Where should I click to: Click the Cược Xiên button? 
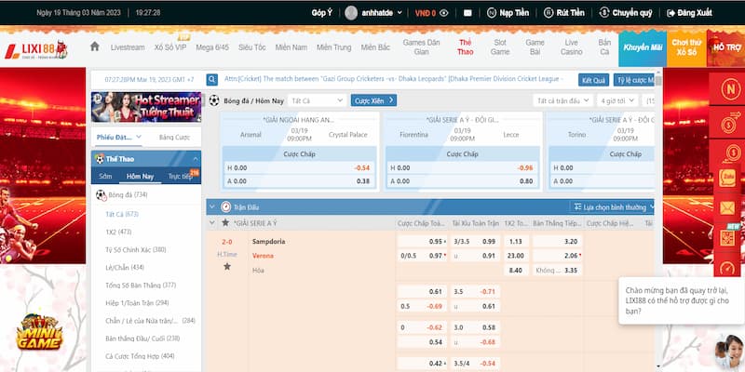[373, 100]
